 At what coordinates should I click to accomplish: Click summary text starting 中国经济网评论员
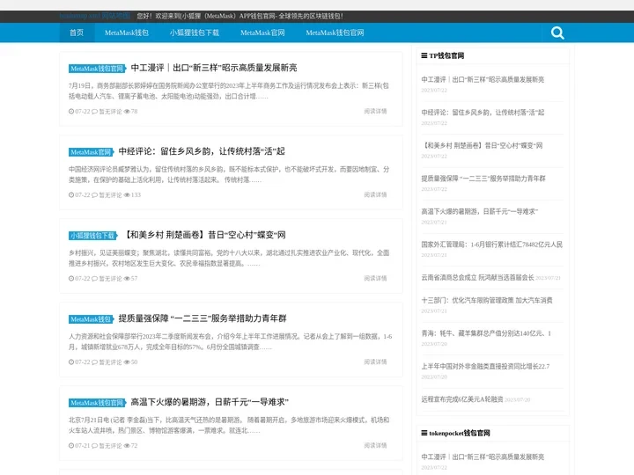coord(229,174)
